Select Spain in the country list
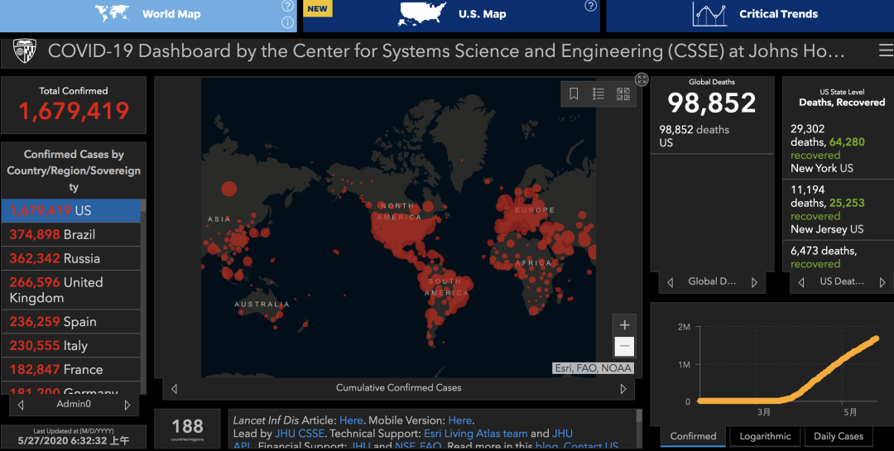 point(70,322)
